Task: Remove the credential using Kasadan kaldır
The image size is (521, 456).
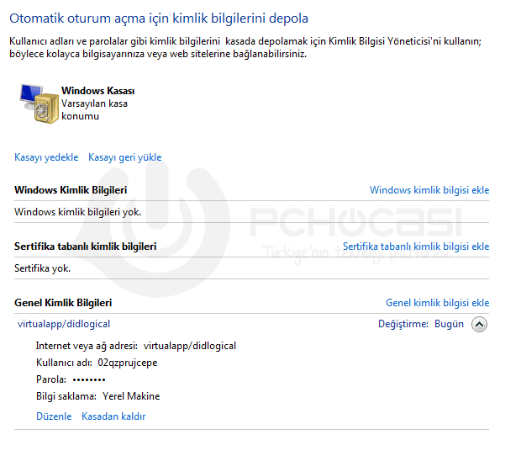Action: (x=113, y=416)
